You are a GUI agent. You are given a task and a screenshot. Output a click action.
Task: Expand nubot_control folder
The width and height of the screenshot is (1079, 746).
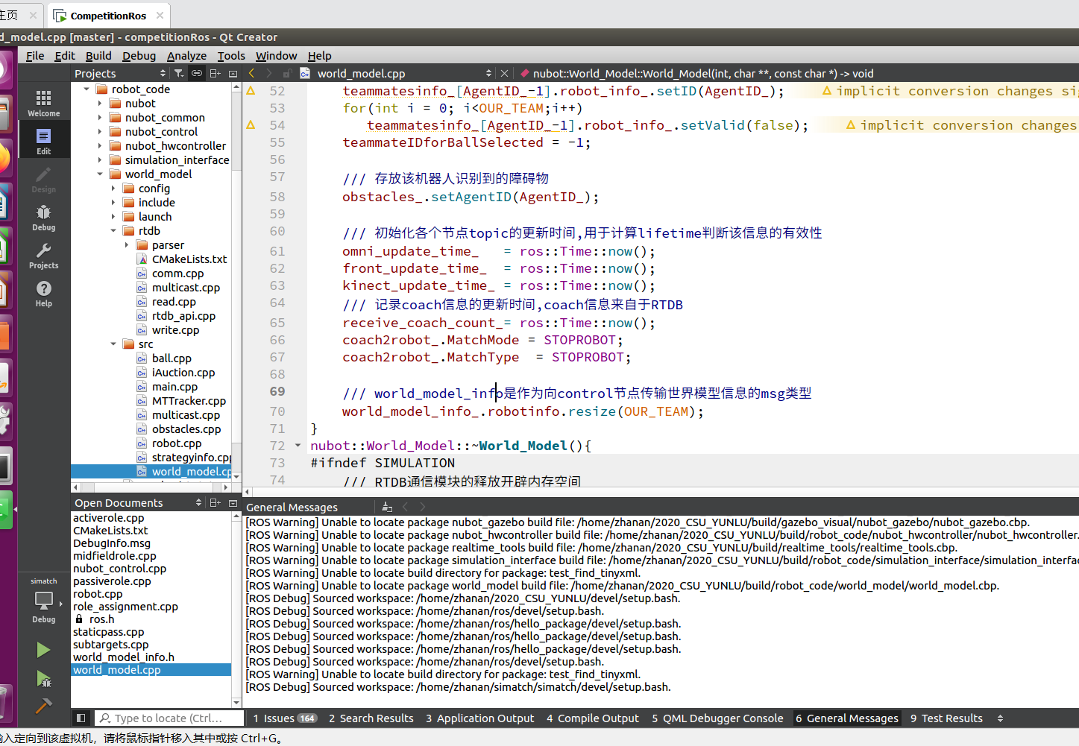pyautogui.click(x=100, y=132)
